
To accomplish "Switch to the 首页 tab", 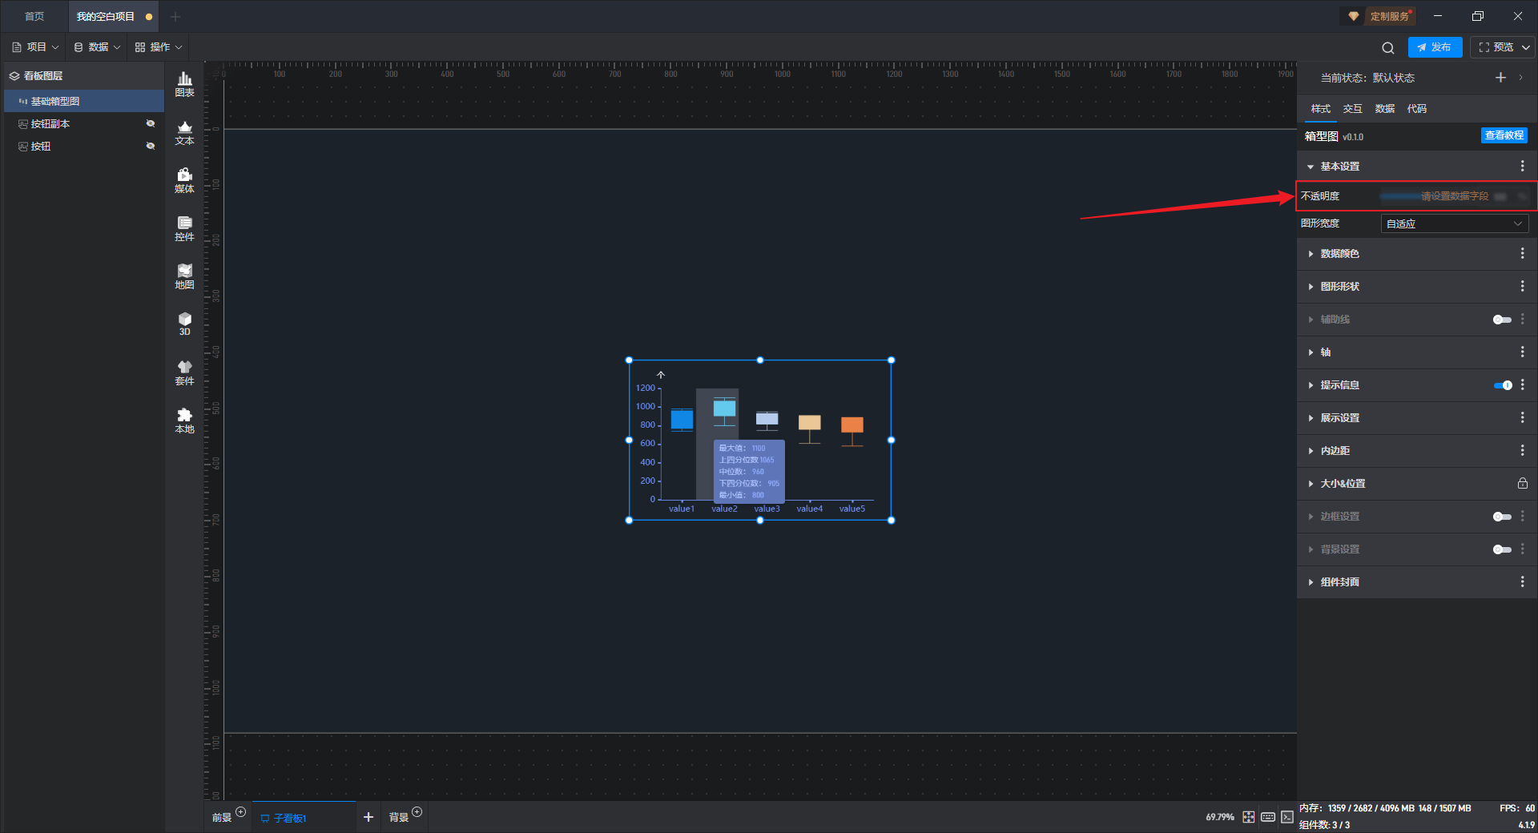I will [34, 16].
